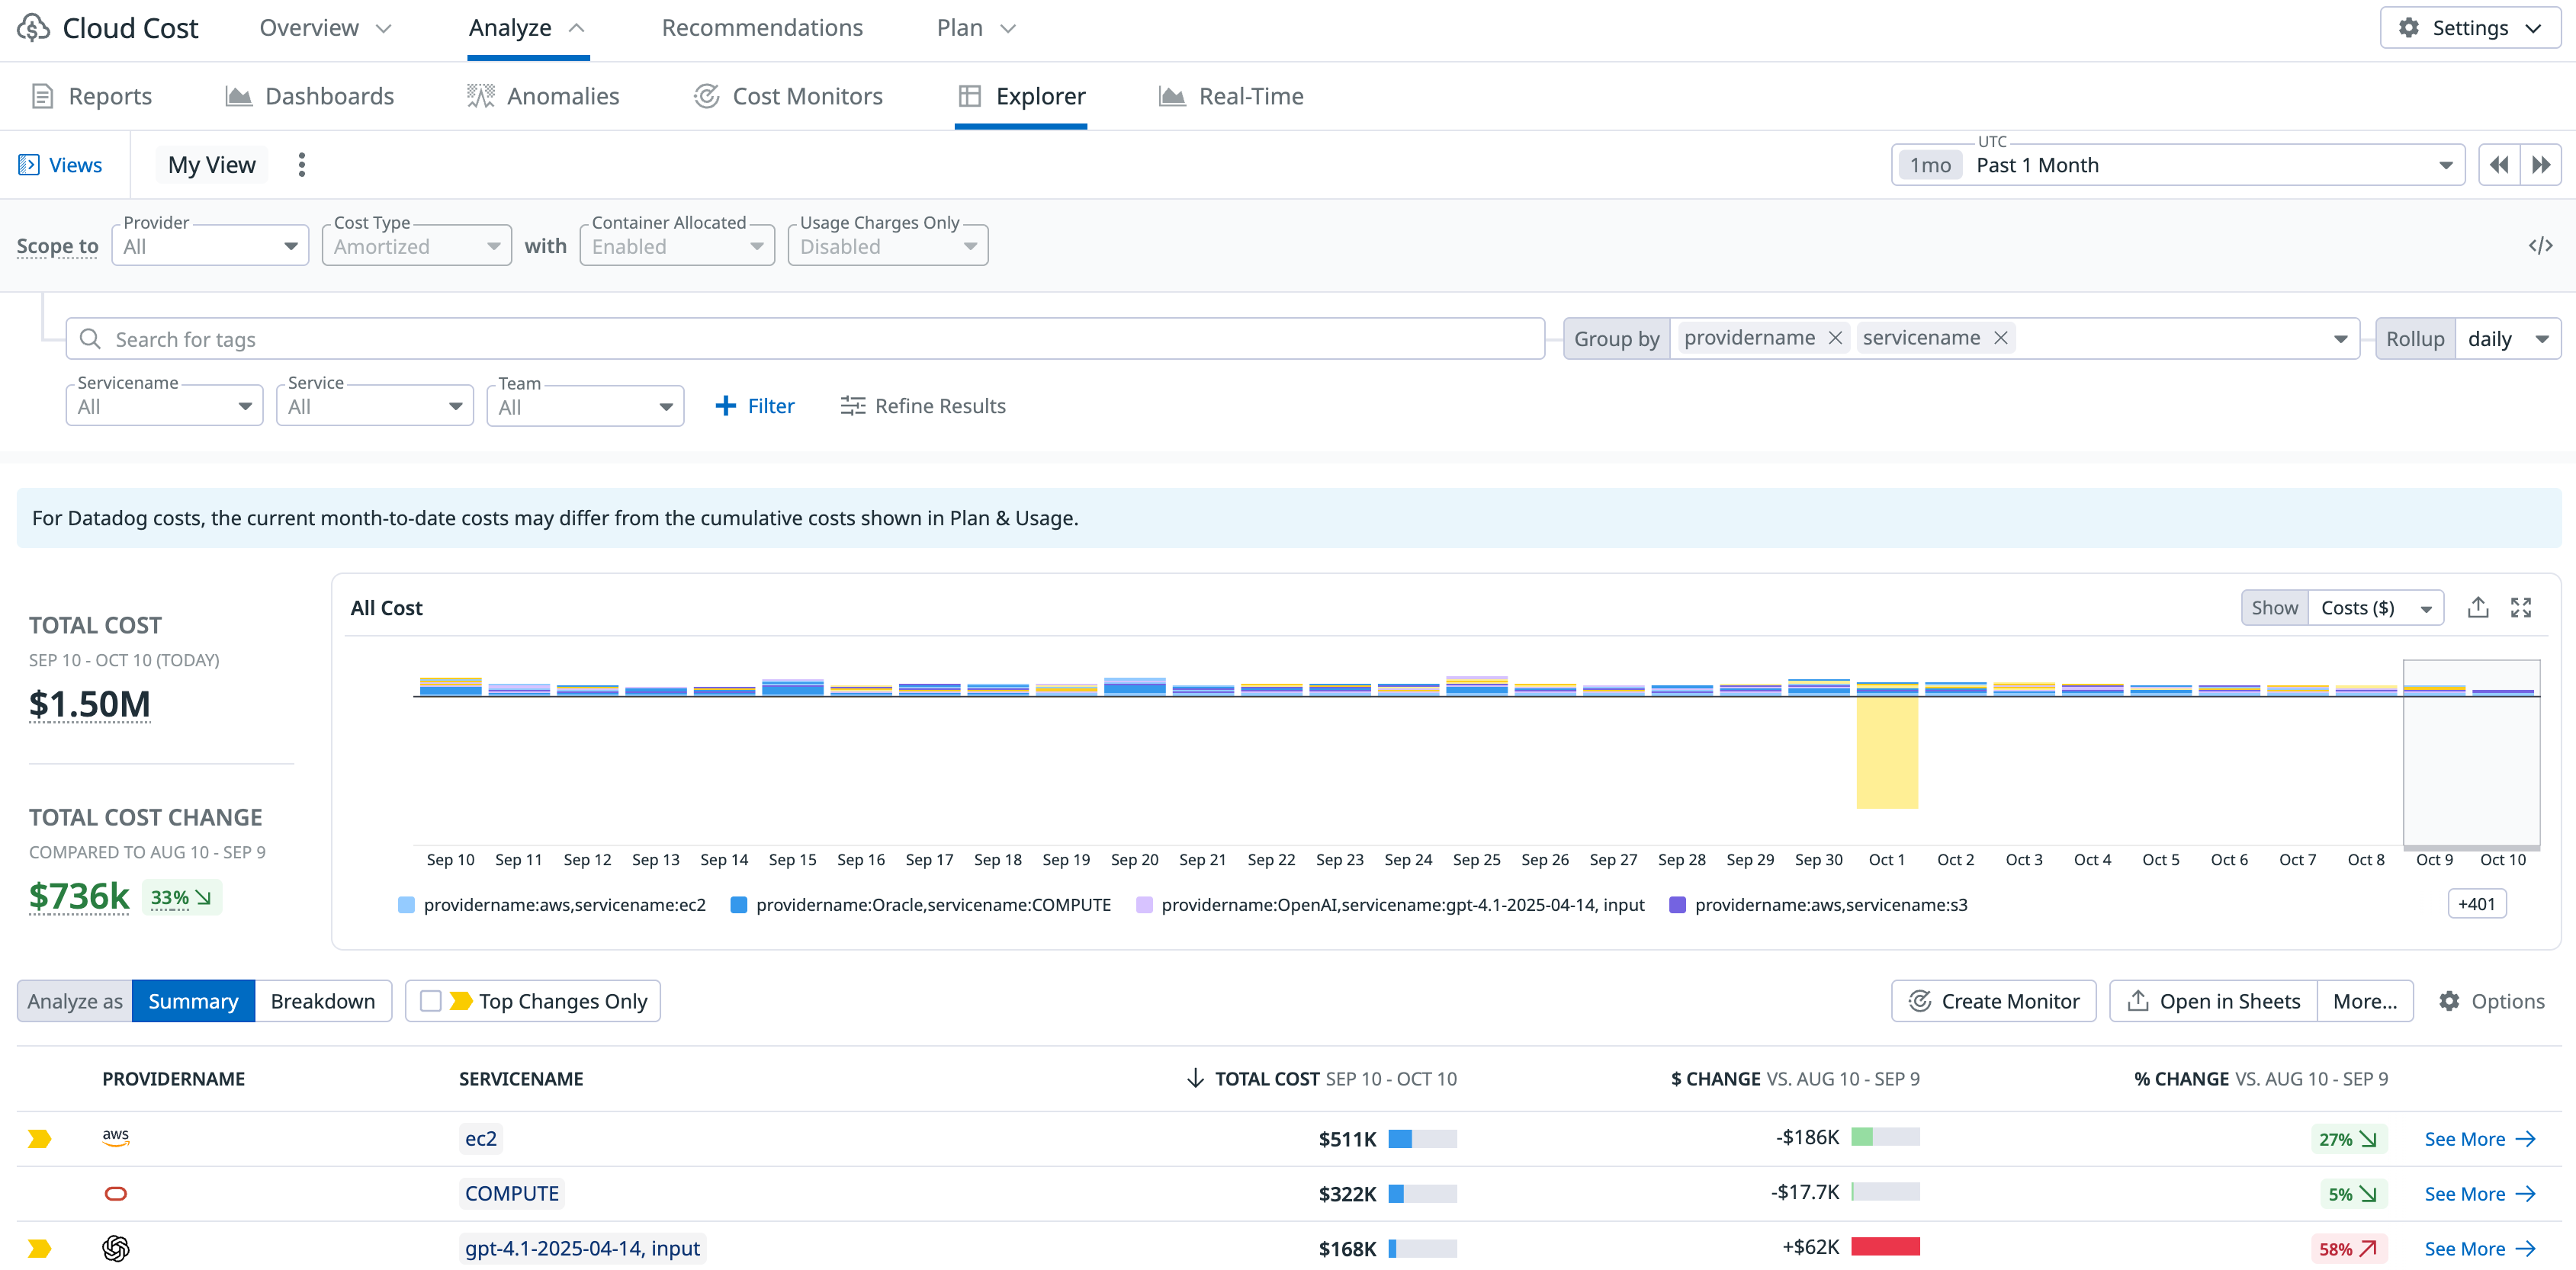Remove providername from Group by
This screenshot has height=1270, width=2576.
coord(1835,338)
